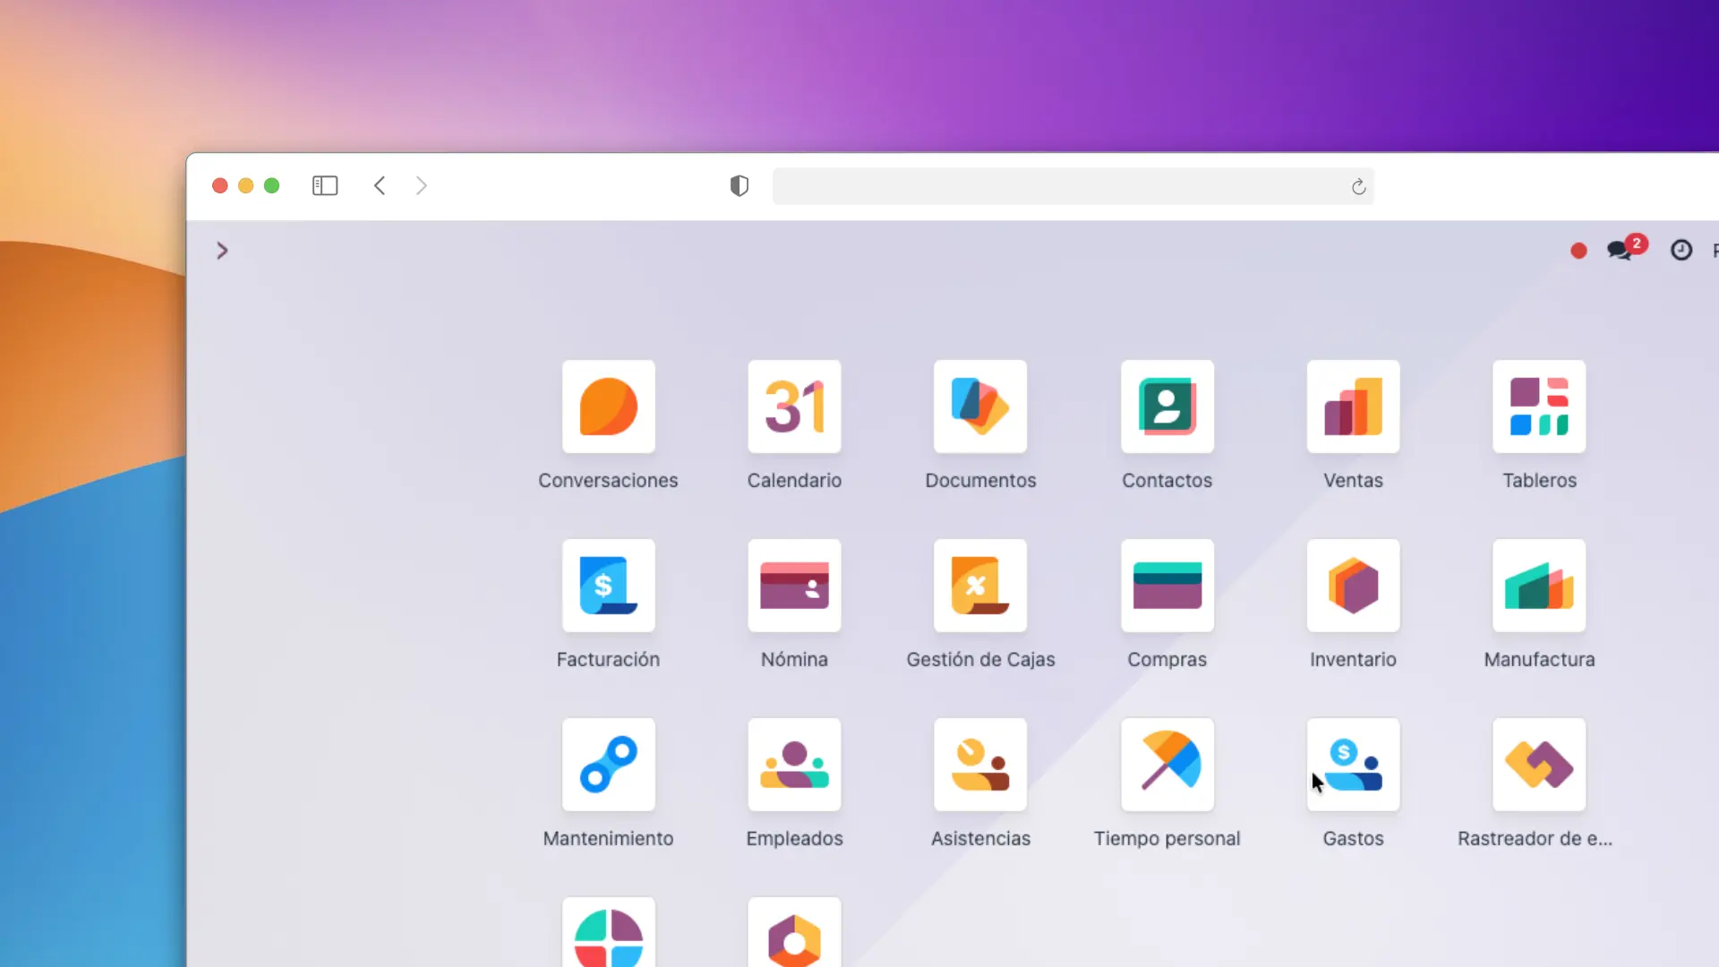
Task: Open the Inventario app
Action: [x=1352, y=586]
